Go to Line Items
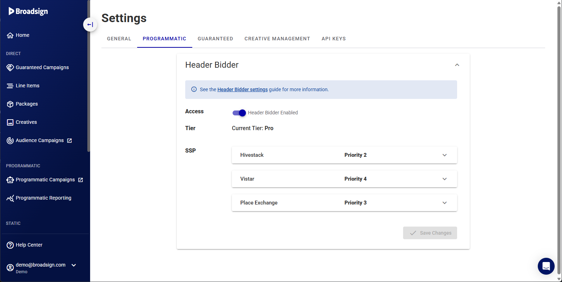The height and width of the screenshot is (282, 562). pos(27,86)
